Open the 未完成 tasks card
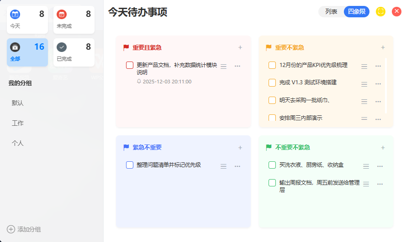 pyautogui.click(x=74, y=20)
